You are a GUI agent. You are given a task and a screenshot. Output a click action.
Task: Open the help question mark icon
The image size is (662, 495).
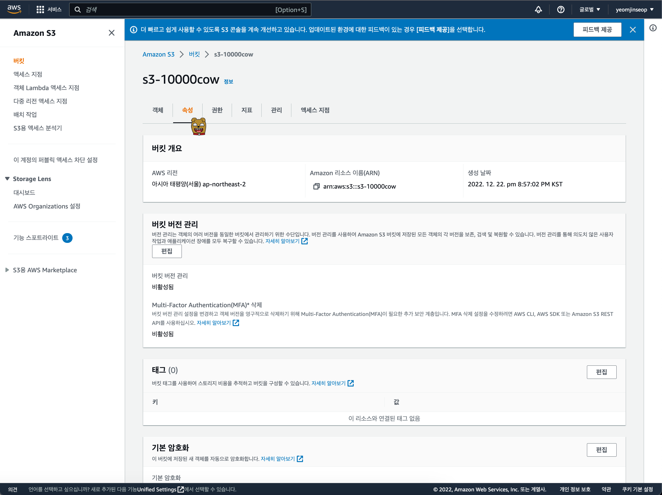(561, 10)
